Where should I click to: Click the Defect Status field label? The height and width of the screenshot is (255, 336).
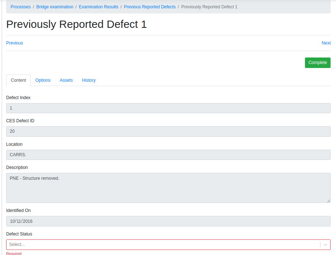[19, 234]
